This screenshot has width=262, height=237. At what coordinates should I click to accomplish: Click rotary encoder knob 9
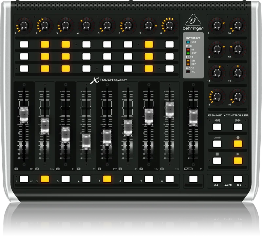coord(217,26)
